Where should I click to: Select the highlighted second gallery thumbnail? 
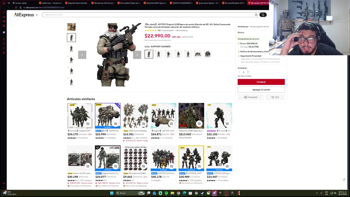[71, 37]
